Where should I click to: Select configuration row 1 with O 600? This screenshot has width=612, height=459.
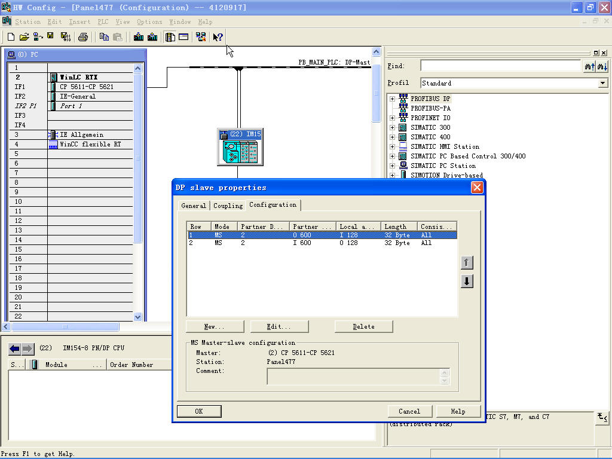tap(322, 235)
